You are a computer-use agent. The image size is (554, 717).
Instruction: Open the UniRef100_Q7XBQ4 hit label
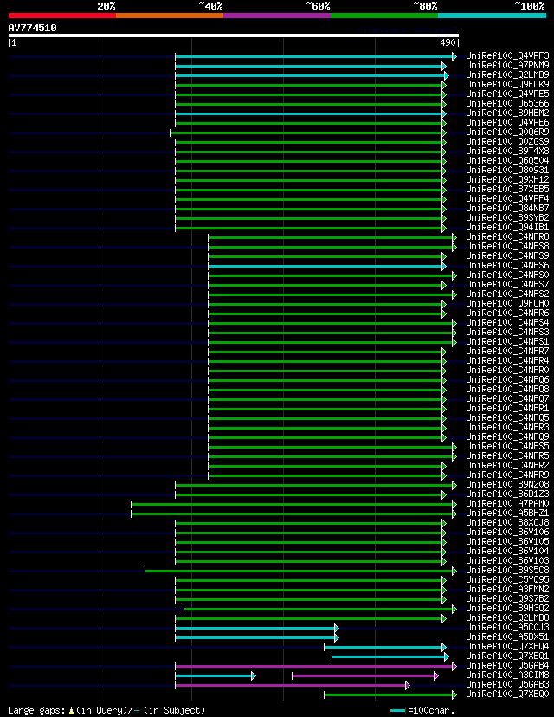(x=507, y=647)
